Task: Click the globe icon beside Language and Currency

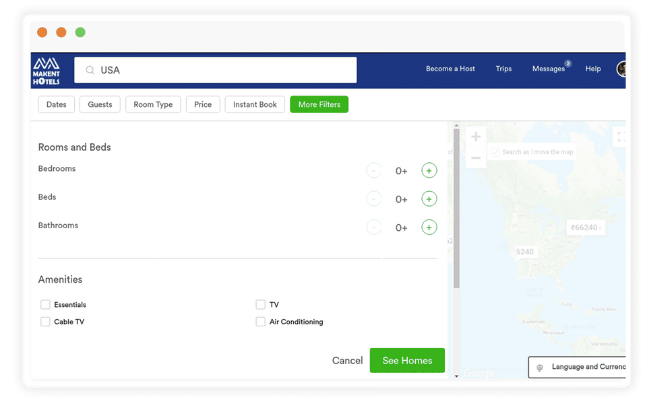Action: click(x=540, y=367)
